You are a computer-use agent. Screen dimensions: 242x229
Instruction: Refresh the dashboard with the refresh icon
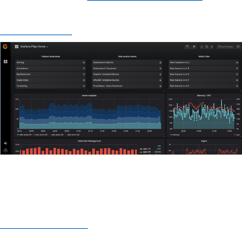point(238,47)
